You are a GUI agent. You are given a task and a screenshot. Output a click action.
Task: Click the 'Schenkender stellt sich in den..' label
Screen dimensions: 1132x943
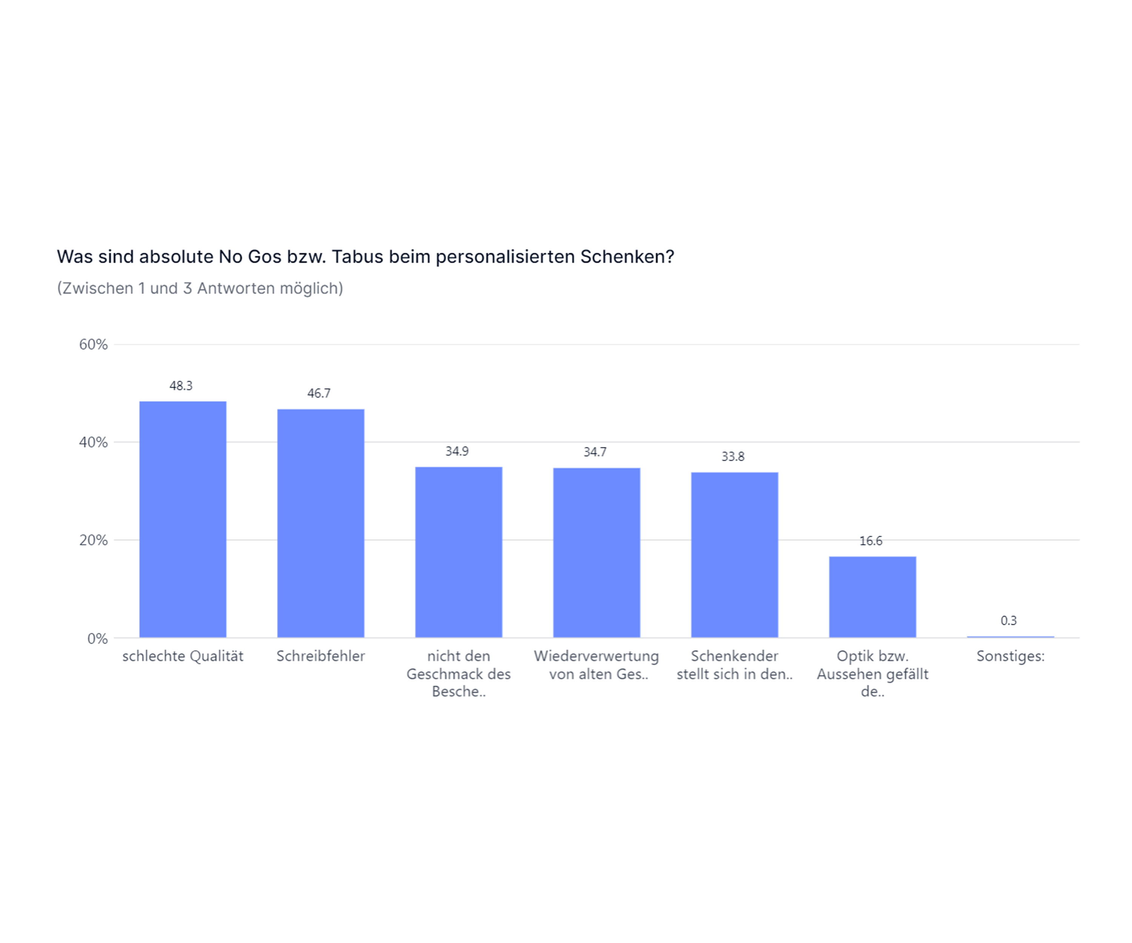735,665
